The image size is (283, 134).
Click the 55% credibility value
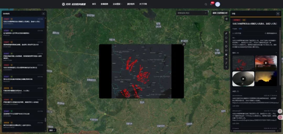240,29
